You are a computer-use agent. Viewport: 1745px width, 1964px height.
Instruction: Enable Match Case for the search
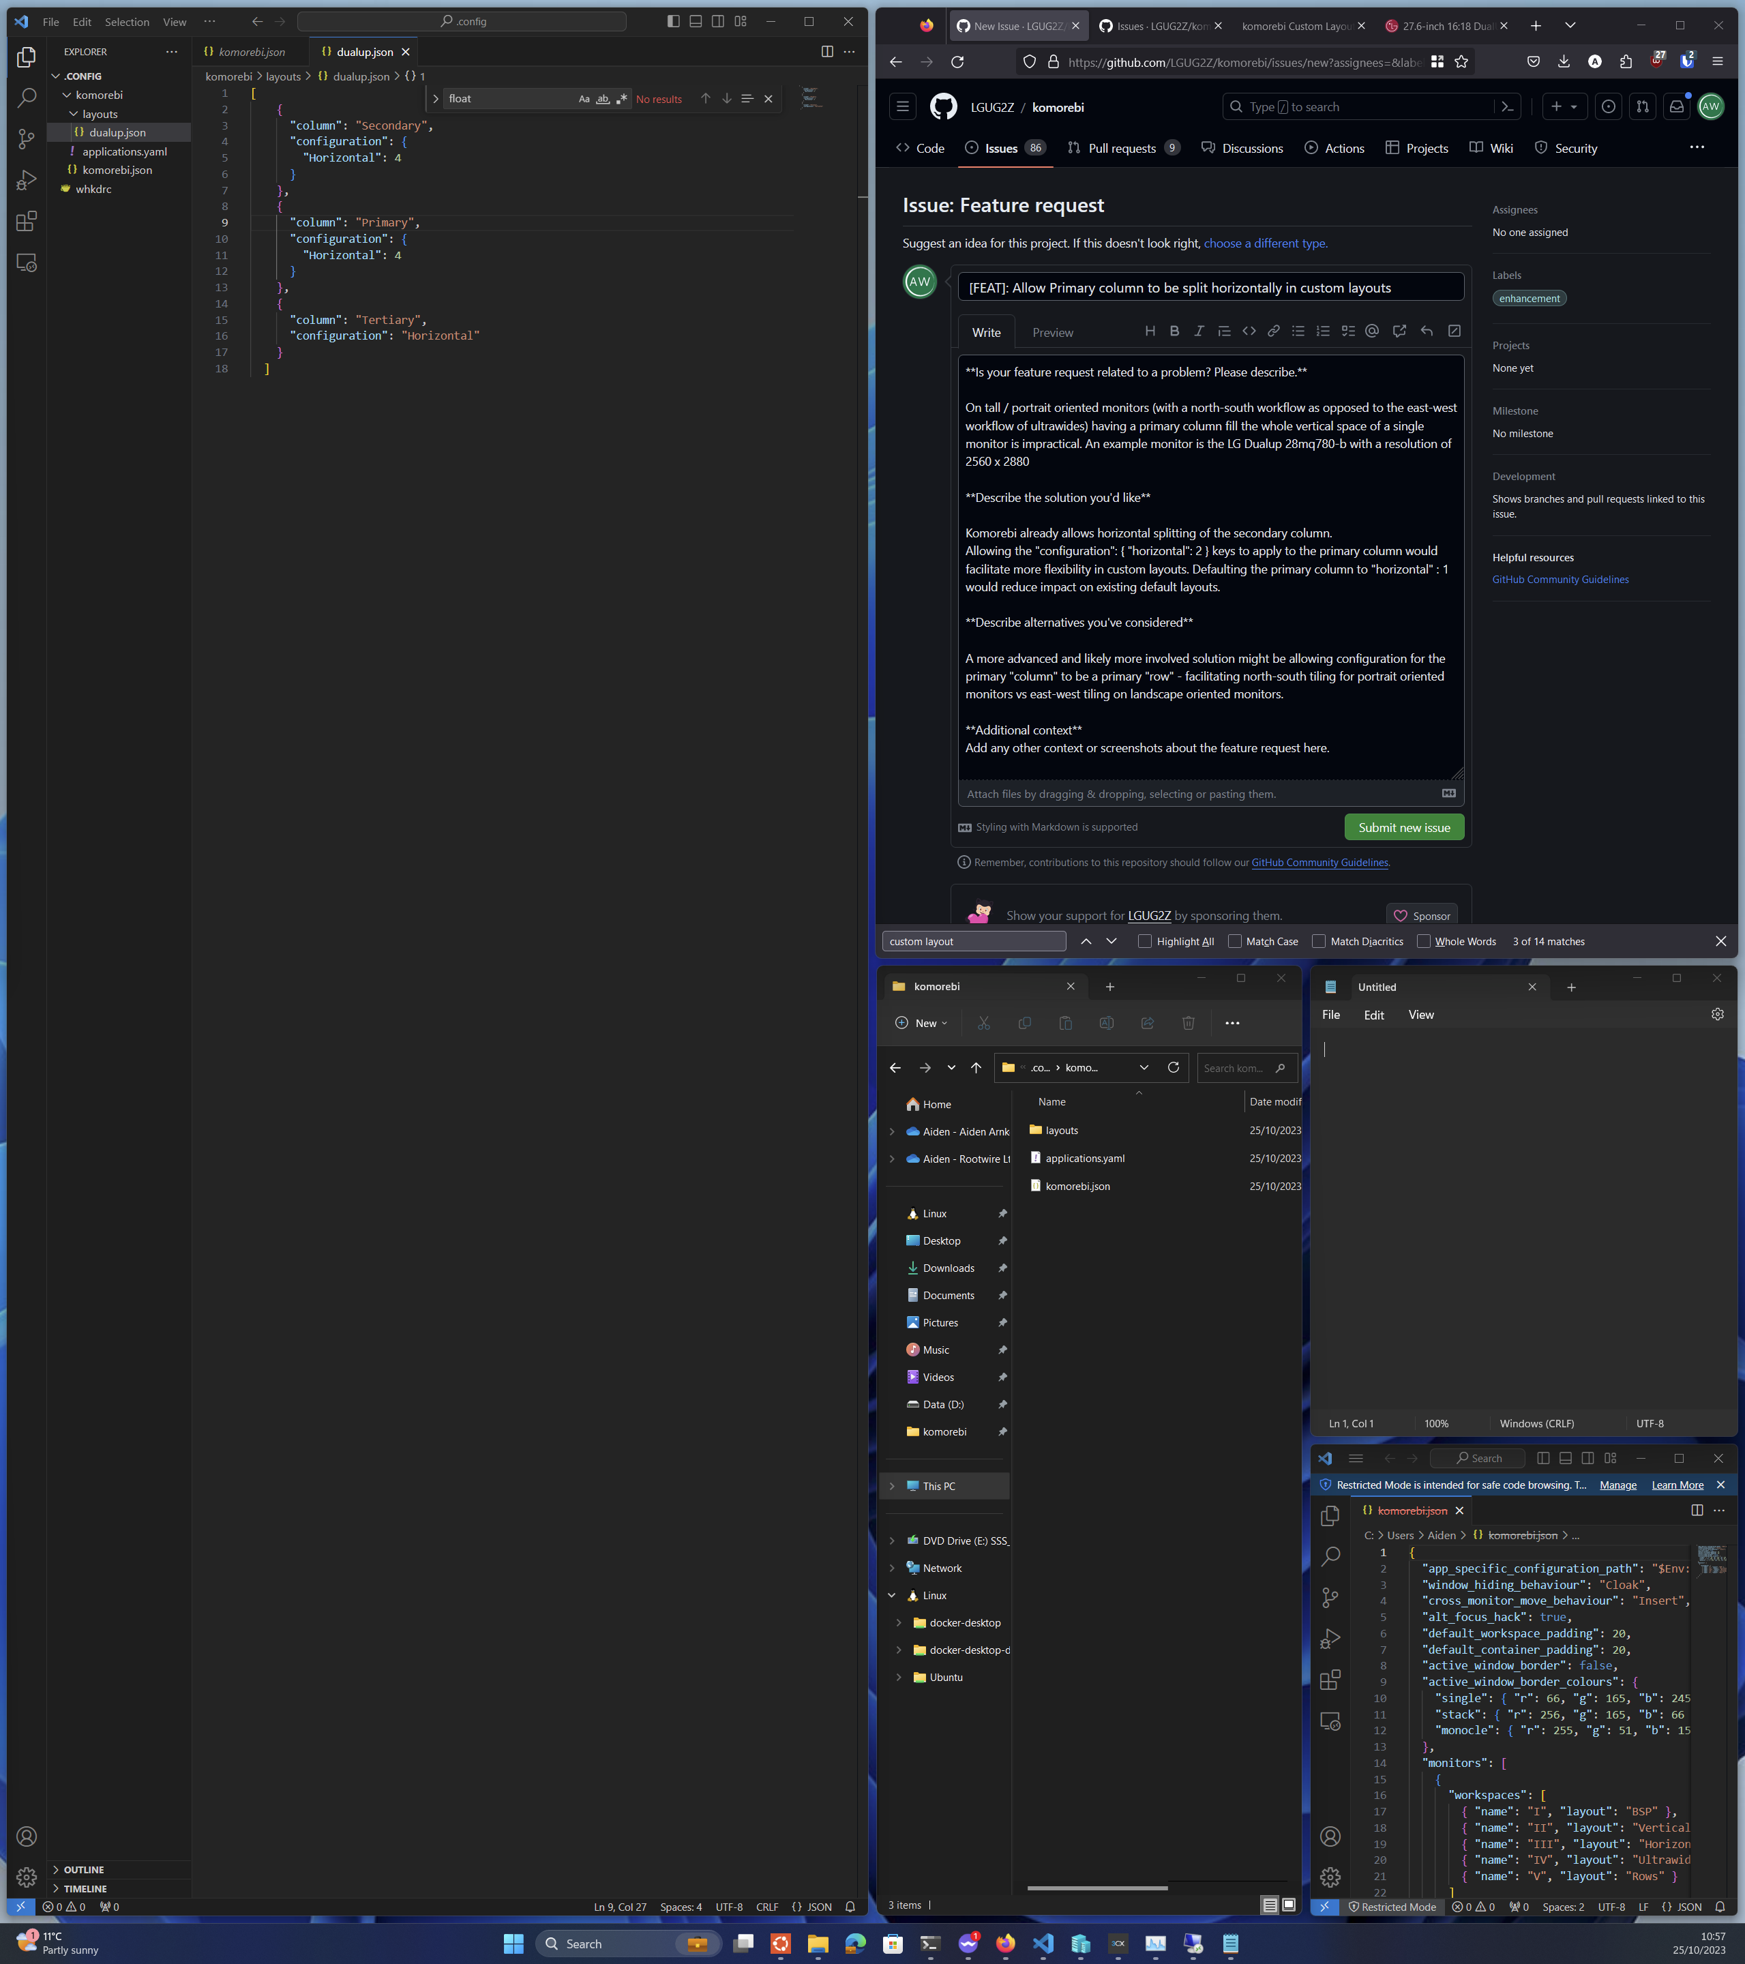coord(1234,940)
